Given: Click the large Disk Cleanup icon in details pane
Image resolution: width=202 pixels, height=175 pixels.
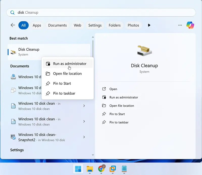Looking at the screenshot, I should point(144,51).
